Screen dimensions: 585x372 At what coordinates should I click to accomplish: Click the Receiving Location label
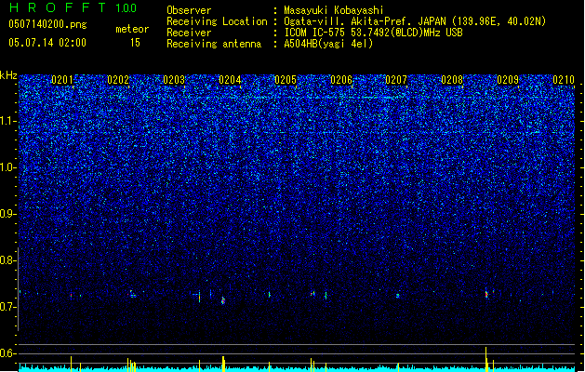[217, 21]
